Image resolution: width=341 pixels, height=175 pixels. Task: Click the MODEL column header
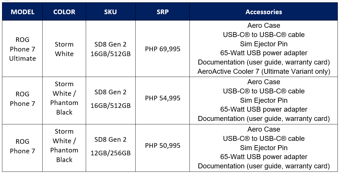[22, 12]
